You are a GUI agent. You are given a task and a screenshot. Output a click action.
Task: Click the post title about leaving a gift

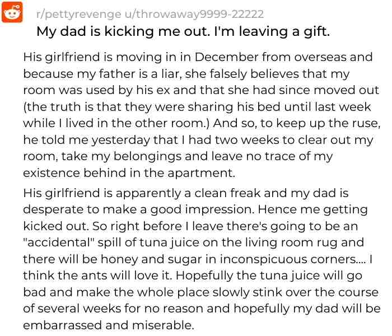[183, 31]
